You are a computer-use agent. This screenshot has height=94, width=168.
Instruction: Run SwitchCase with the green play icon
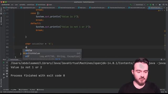tap(148, 5)
